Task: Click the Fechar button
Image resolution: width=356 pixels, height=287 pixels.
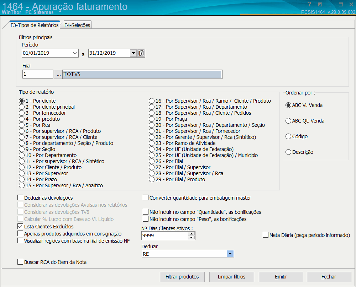Action: tap(329, 277)
